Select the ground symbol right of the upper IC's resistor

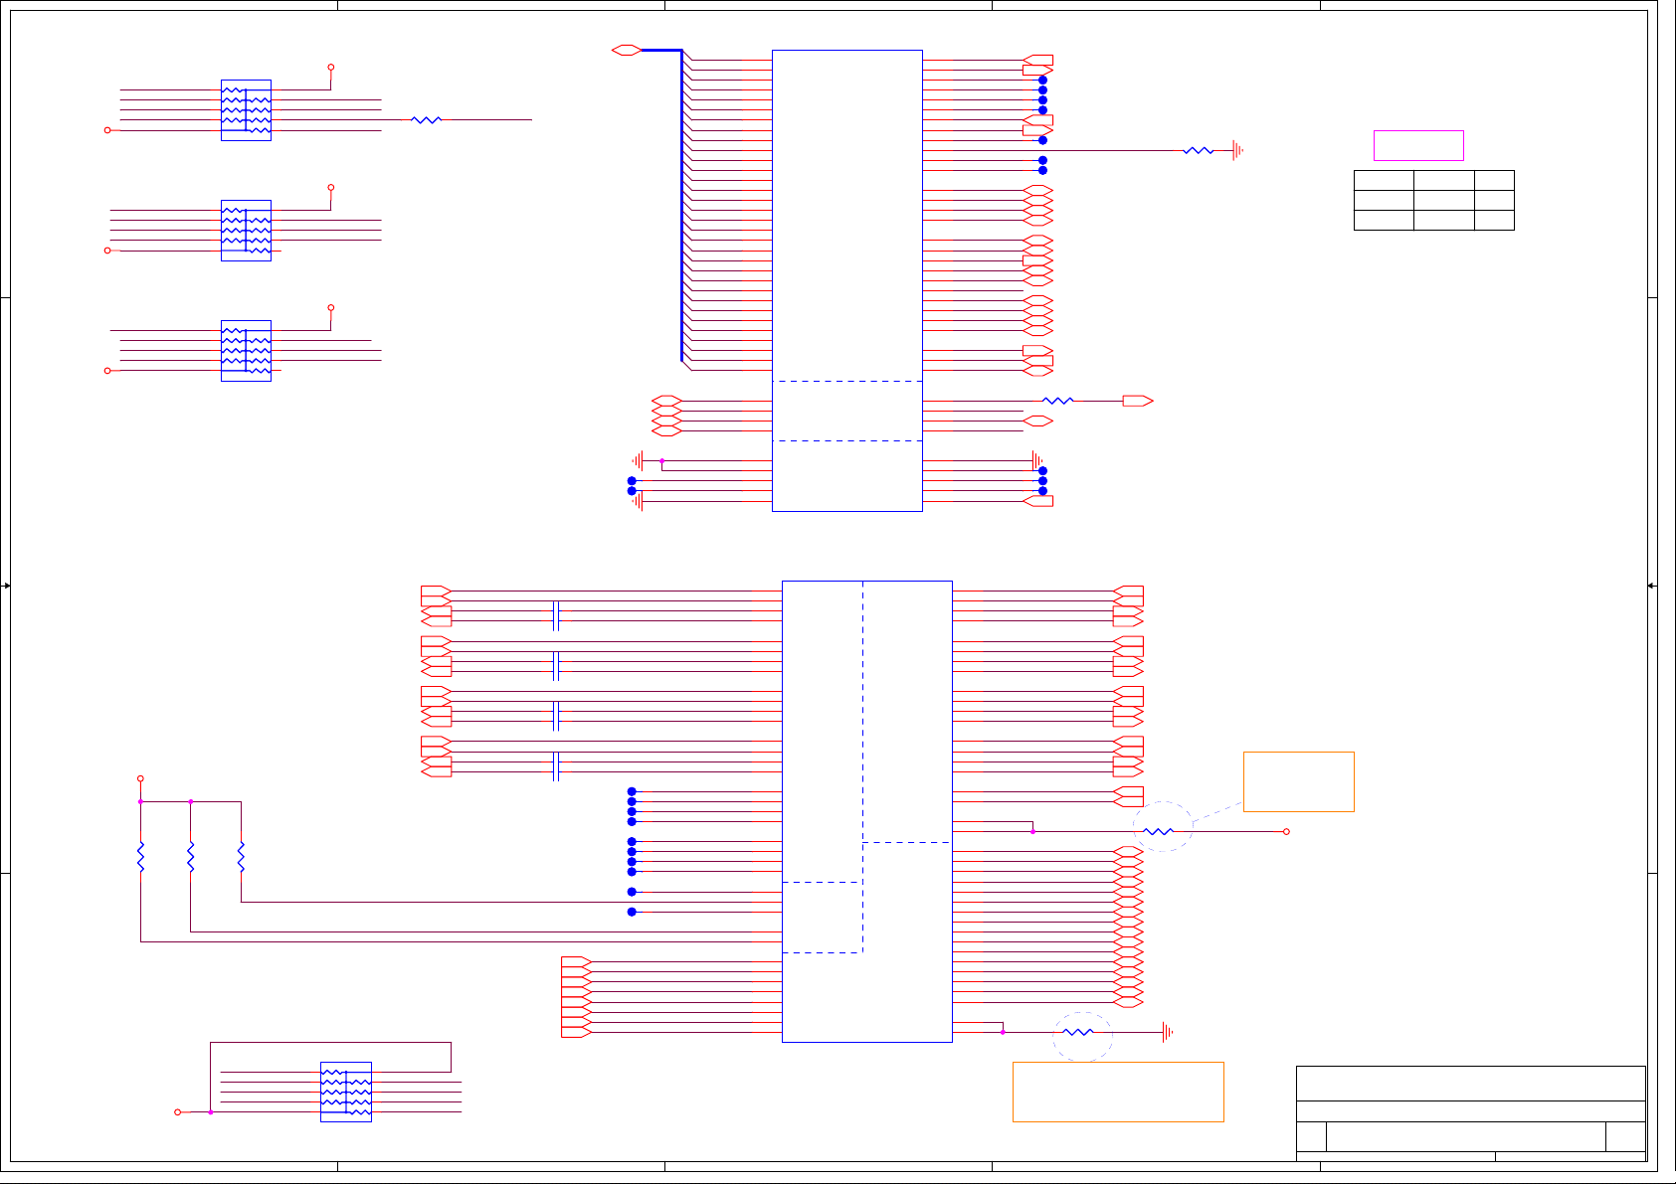[1238, 151]
